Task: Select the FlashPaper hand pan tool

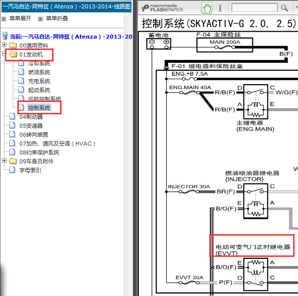Action: coord(207,8)
